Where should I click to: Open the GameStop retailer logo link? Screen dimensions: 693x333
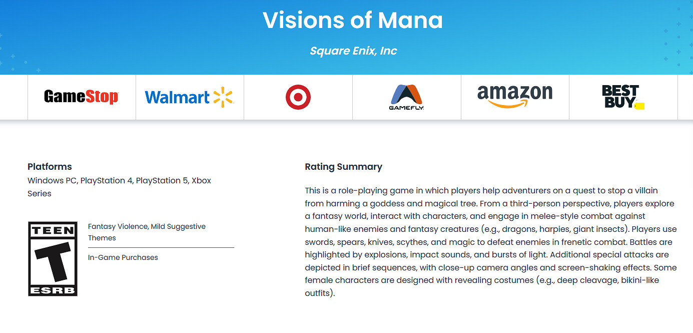point(81,97)
